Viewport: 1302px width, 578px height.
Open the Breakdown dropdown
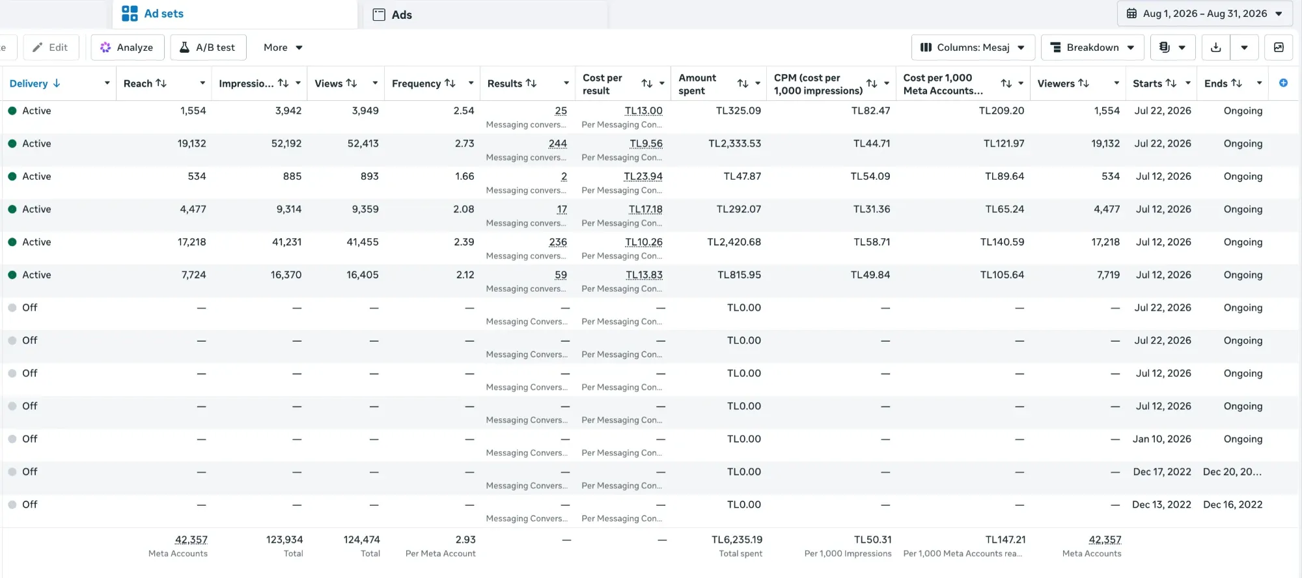point(1093,48)
